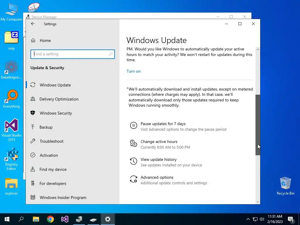
Task: Maximize the Device Manager window
Action: point(231,17)
